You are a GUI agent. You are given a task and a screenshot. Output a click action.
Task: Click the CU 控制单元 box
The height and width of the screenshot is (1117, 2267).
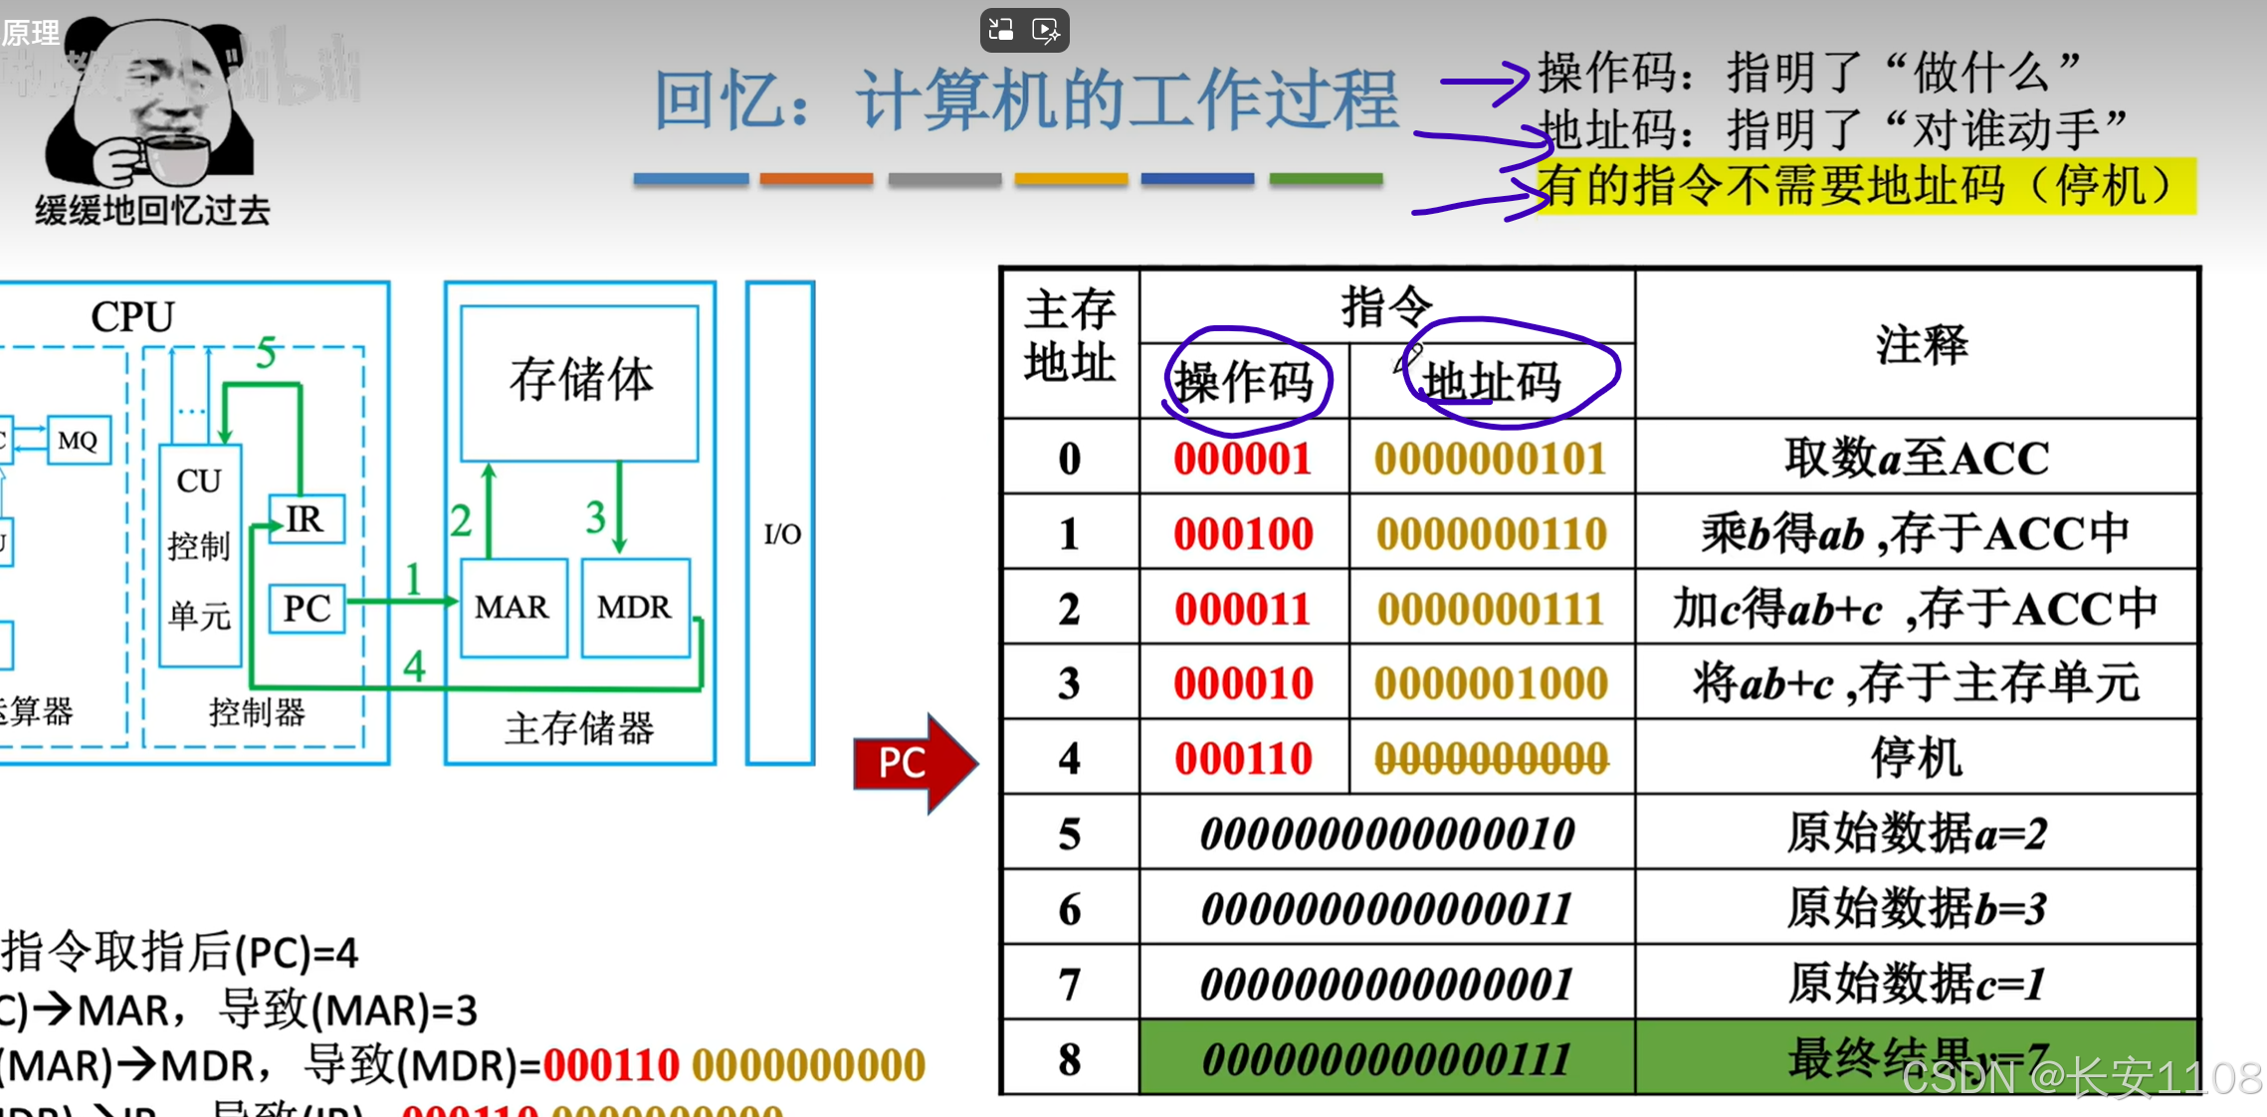tap(199, 553)
